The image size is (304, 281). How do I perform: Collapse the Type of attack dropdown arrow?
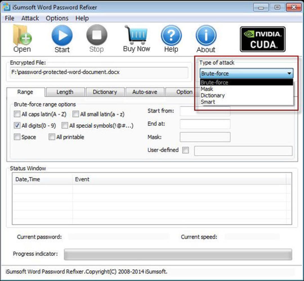click(x=289, y=73)
